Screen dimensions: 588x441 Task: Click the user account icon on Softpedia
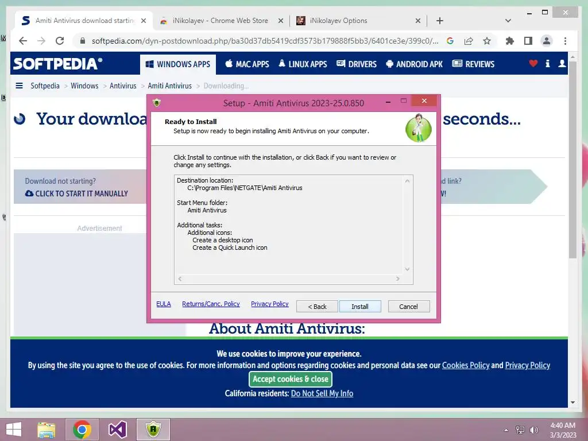[562, 63]
